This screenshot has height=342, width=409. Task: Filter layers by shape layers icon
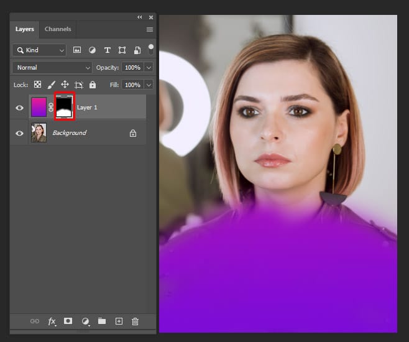click(122, 50)
